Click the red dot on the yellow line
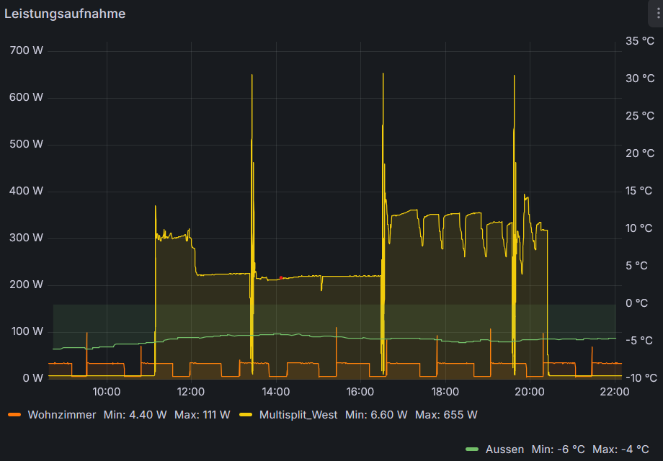The height and width of the screenshot is (461, 663). click(x=281, y=277)
